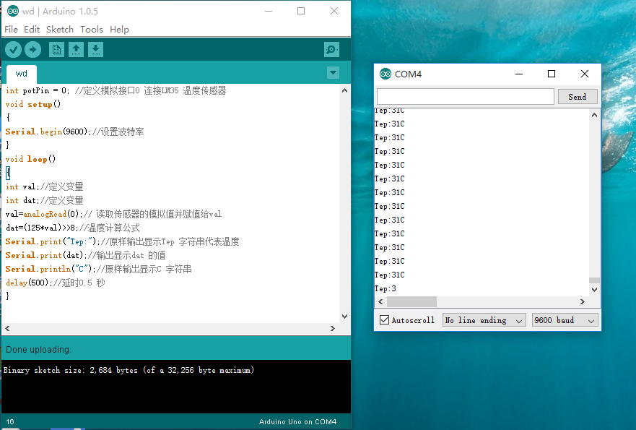Expand the tab menu dropdown arrow
Viewport: 636px width, 430px height.
tap(333, 73)
